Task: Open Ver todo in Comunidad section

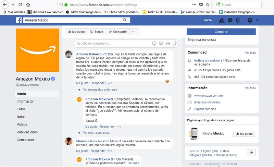Action: pos(250,53)
